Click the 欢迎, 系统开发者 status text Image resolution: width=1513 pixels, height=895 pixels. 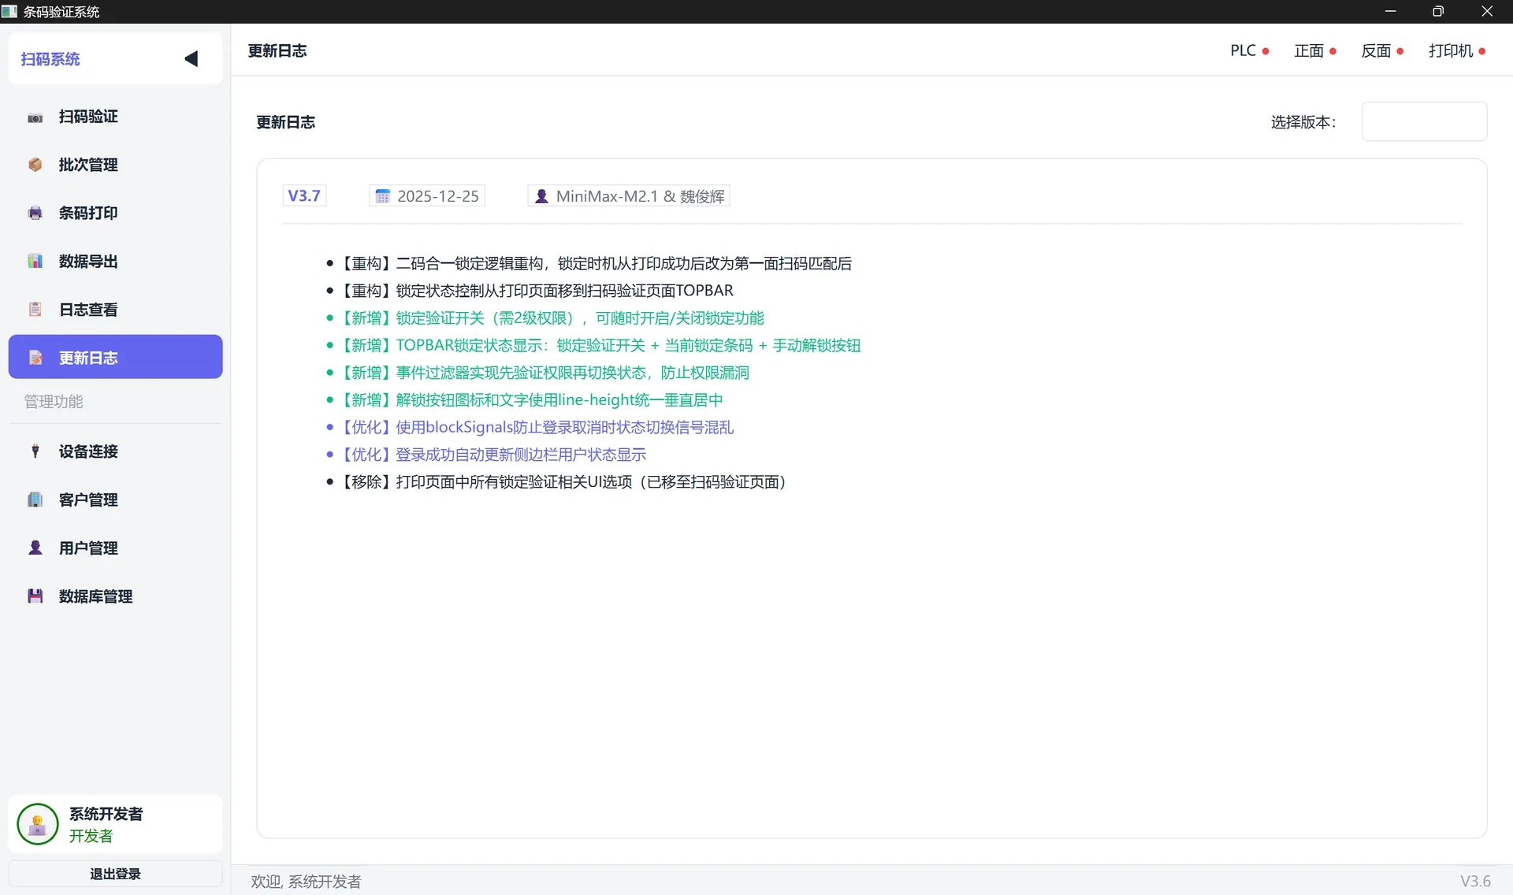306,882
